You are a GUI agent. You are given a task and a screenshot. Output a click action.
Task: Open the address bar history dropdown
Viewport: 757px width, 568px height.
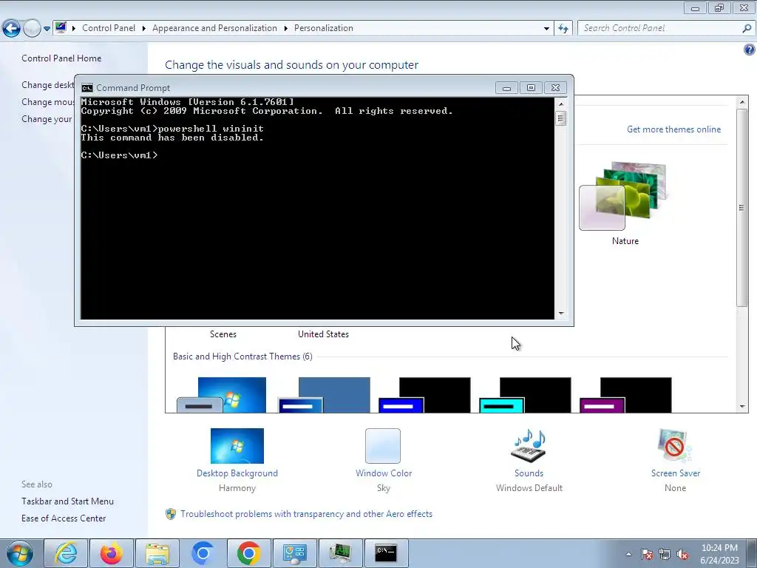coord(546,29)
